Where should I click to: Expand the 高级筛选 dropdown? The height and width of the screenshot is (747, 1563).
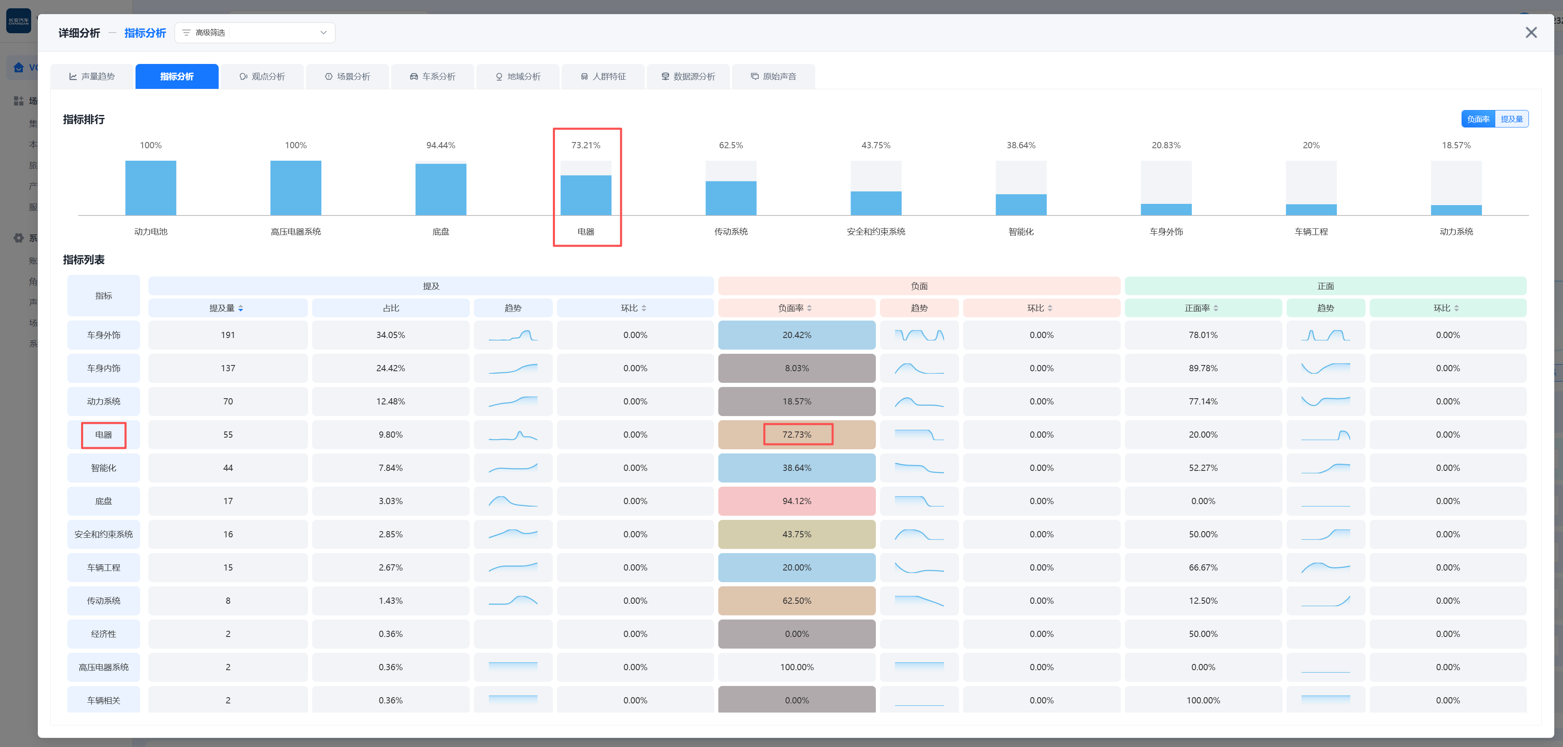(323, 33)
